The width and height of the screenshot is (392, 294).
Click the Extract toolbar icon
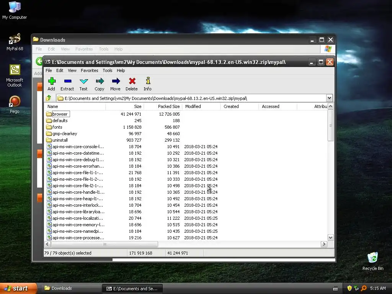point(67,84)
